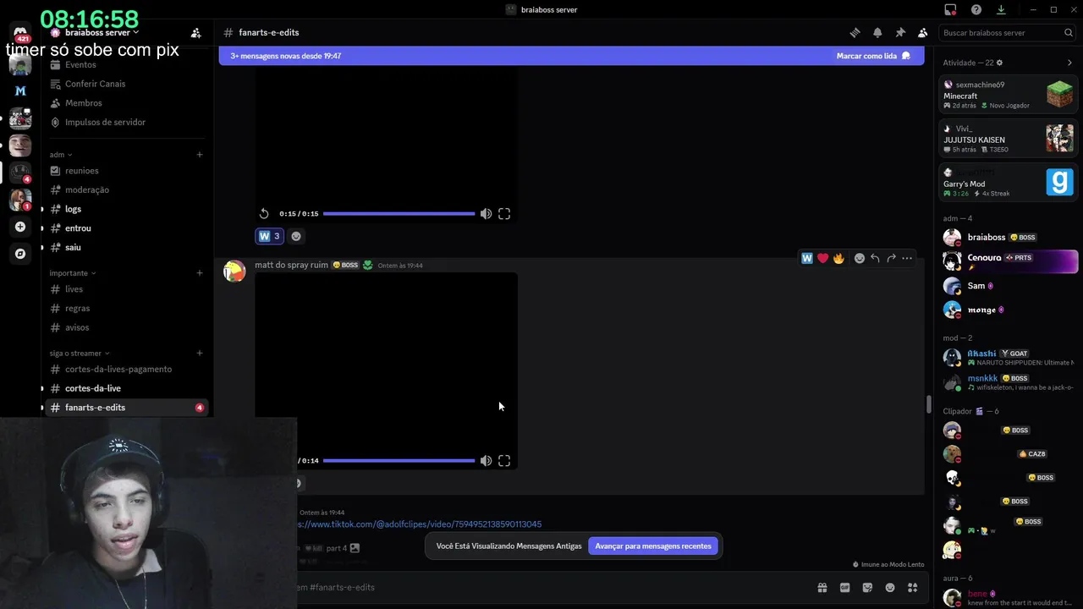This screenshot has height=609, width=1083.
Task: Create a channel in adm category
Action: [200, 155]
